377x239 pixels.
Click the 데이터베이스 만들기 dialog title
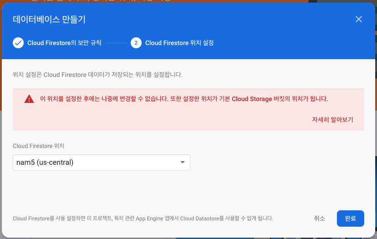[x=49, y=19]
